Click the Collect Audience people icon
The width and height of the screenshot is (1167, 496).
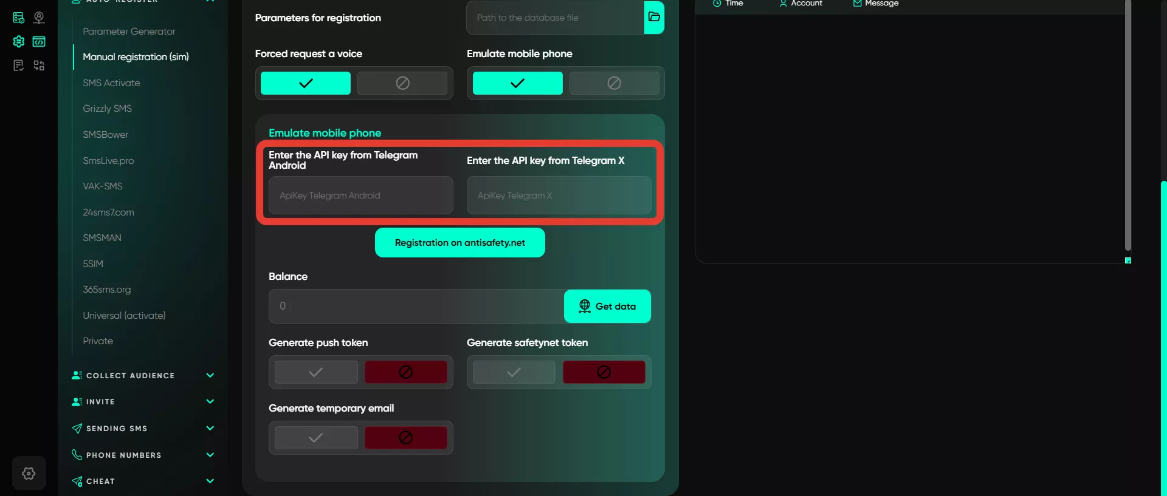(77, 375)
